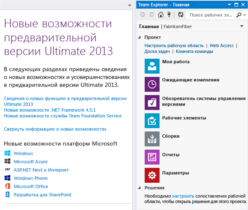Open the Комната команды link

194,51
